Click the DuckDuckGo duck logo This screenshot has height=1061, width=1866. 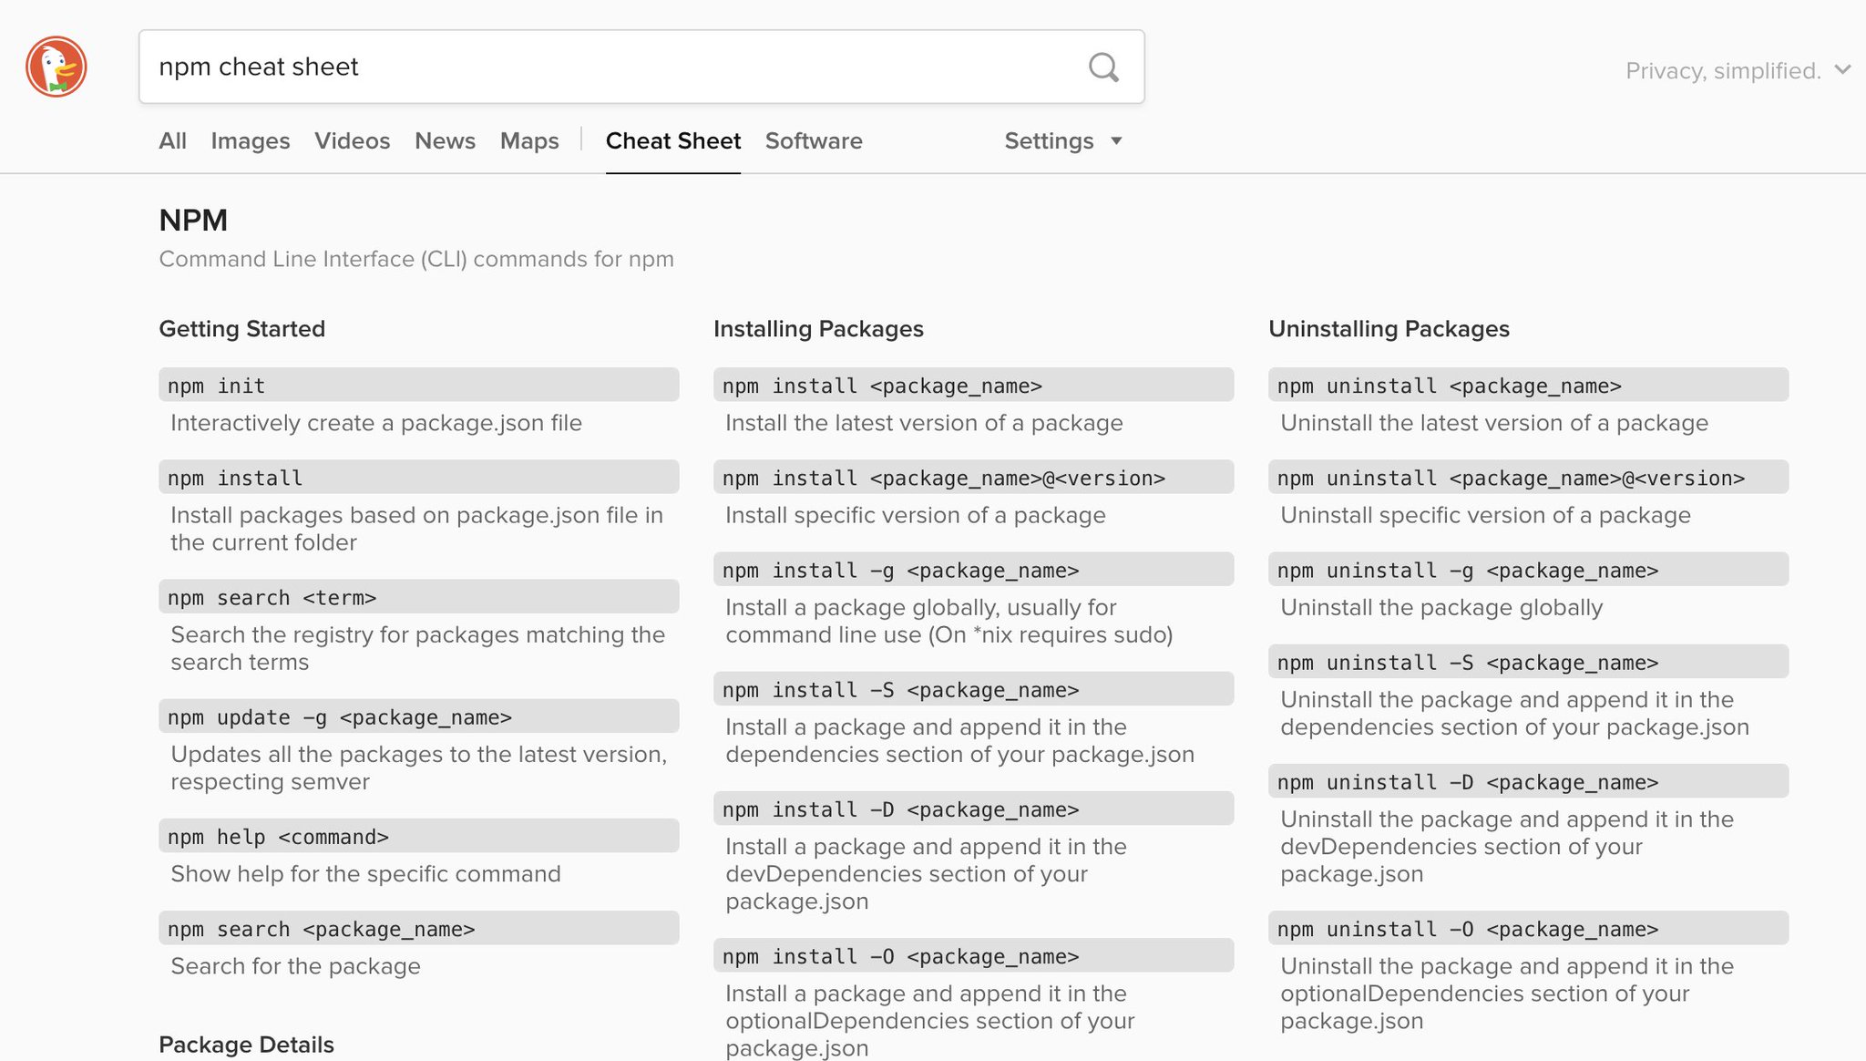click(56, 67)
